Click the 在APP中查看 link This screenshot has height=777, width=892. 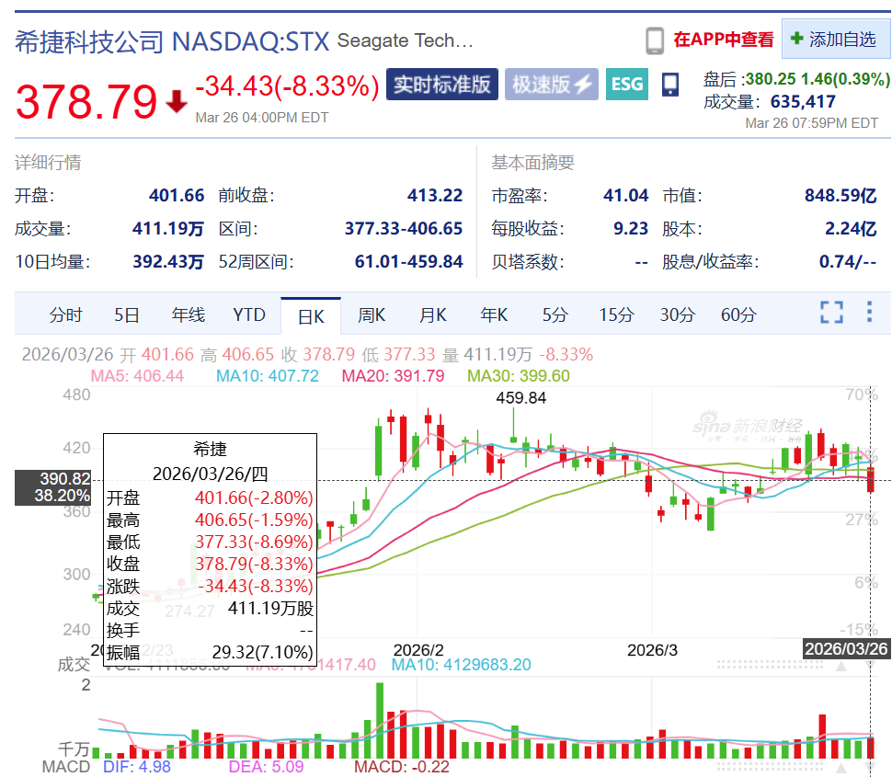pyautogui.click(x=723, y=40)
